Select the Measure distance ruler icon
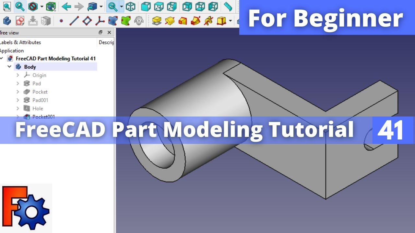 [228, 6]
